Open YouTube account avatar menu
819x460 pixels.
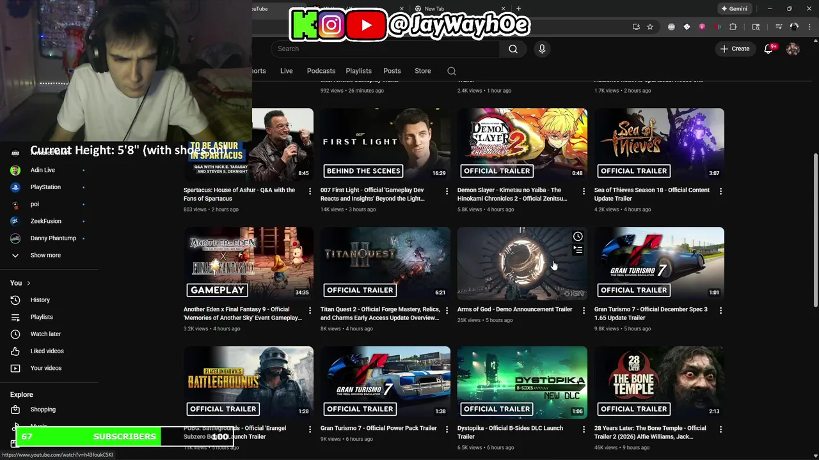click(793, 49)
